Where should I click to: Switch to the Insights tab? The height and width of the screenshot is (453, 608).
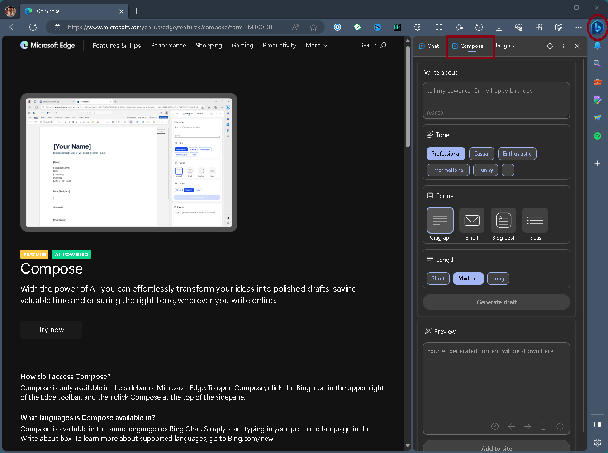[505, 46]
